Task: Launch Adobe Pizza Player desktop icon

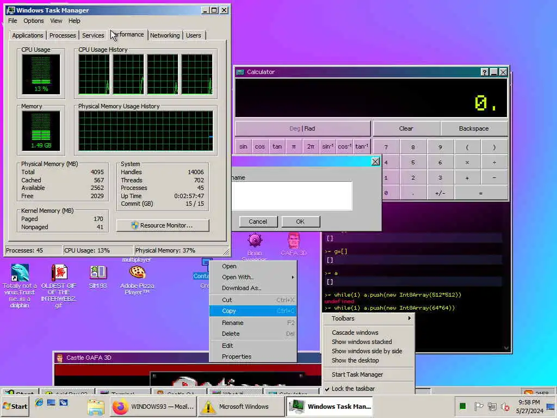Action: pyautogui.click(x=137, y=273)
